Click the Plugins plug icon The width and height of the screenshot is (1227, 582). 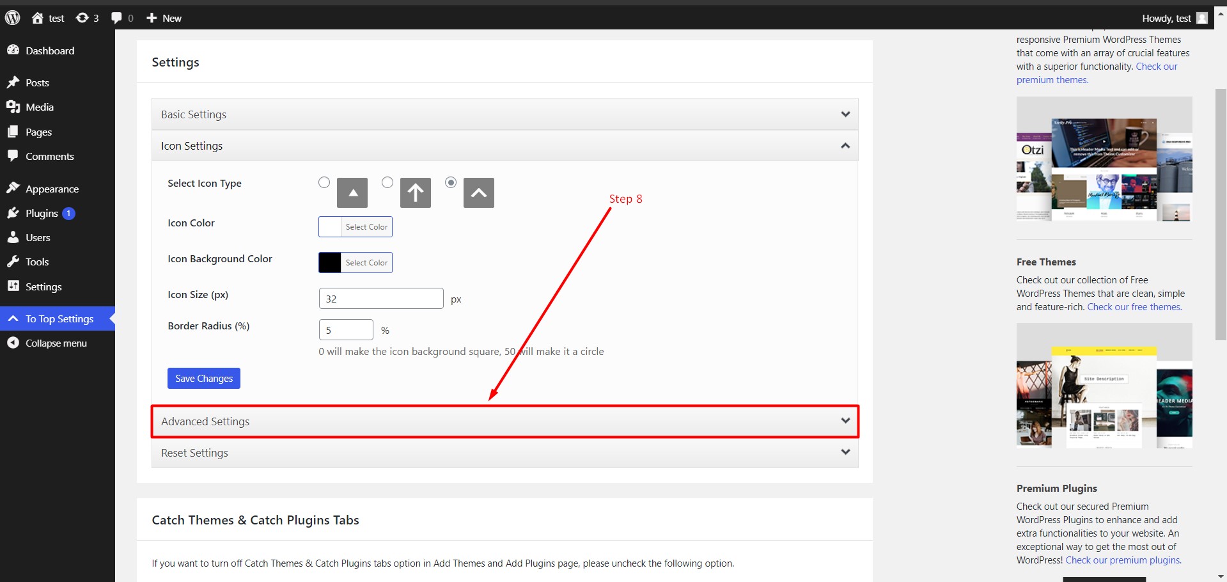(13, 213)
